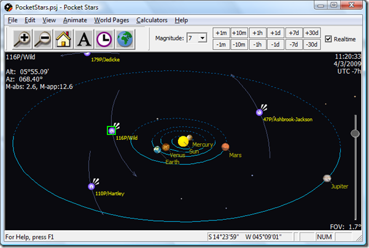369x248 pixels.
Task: Select the 116P/Wild comet icon
Action: [x=112, y=130]
